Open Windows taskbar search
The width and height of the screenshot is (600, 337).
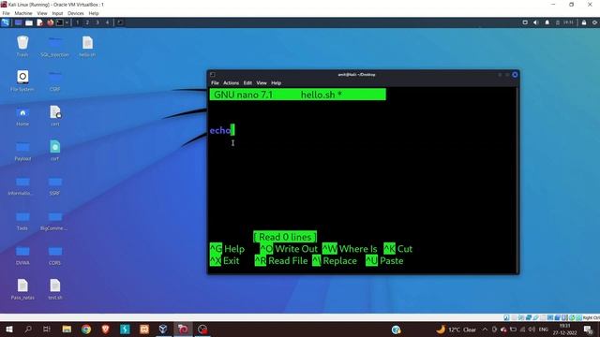click(x=28, y=330)
